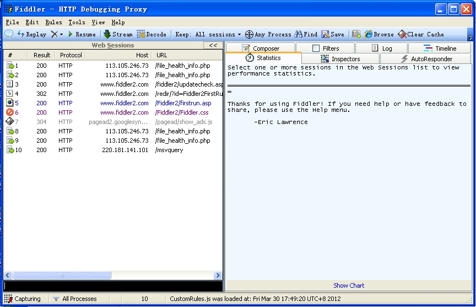Toggle Decode option in toolbar

[152, 34]
